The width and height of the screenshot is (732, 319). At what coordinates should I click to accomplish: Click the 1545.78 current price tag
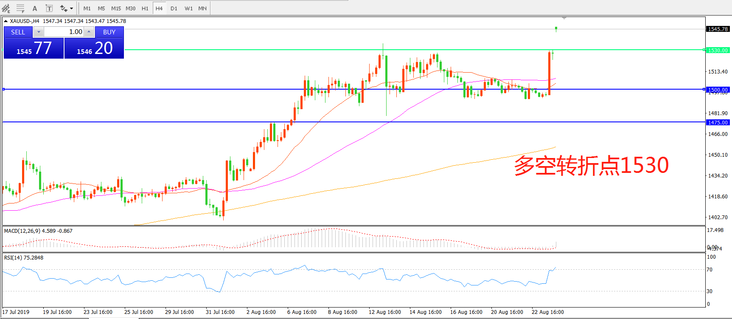point(717,29)
